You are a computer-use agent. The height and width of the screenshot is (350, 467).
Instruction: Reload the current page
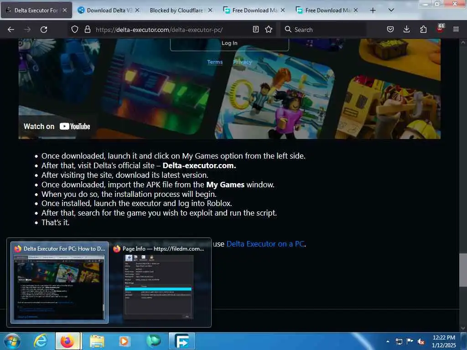pos(44,30)
